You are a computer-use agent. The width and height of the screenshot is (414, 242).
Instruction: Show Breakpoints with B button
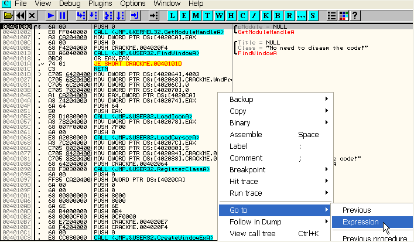(x=278, y=16)
